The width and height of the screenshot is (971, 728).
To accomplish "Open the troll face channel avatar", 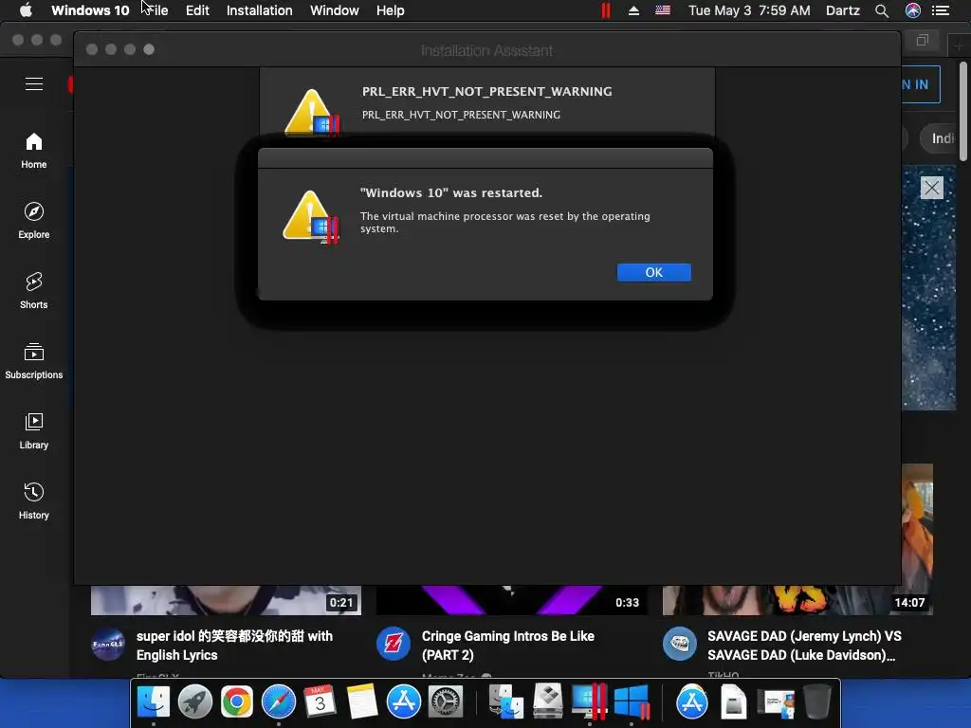I will pos(679,644).
